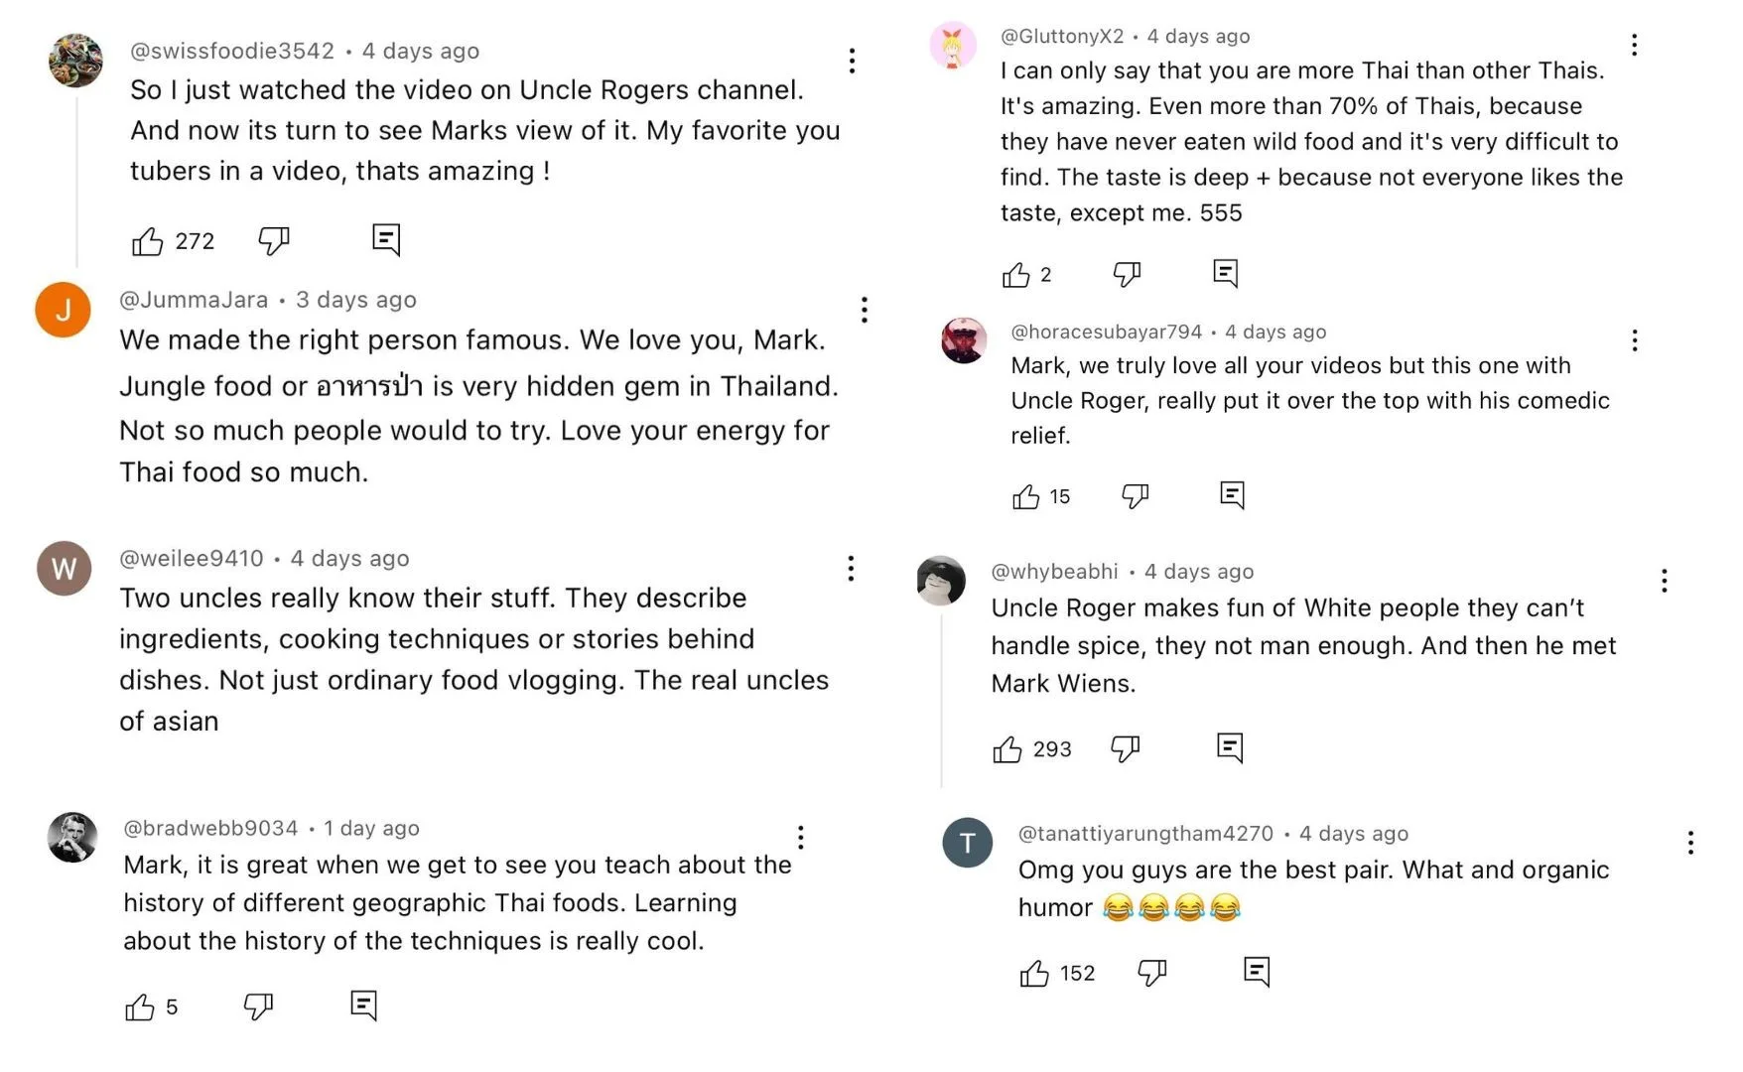This screenshot has width=1743, height=1072.
Task: Visit the @whybeabhi profile link
Action: pyautogui.click(x=1054, y=572)
